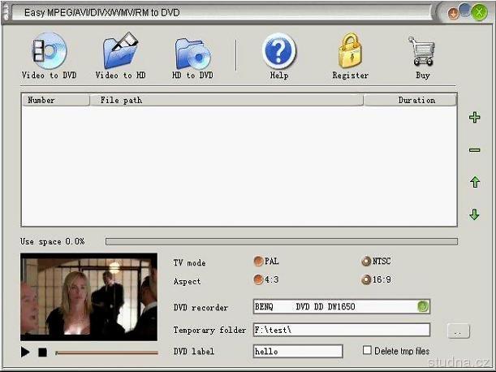Select PAL TV mode
This screenshot has width=496, height=372.
pos(258,262)
